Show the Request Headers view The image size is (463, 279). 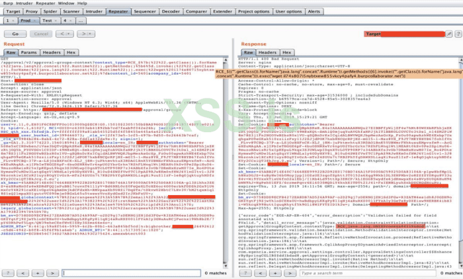pyautogui.click(x=52, y=52)
